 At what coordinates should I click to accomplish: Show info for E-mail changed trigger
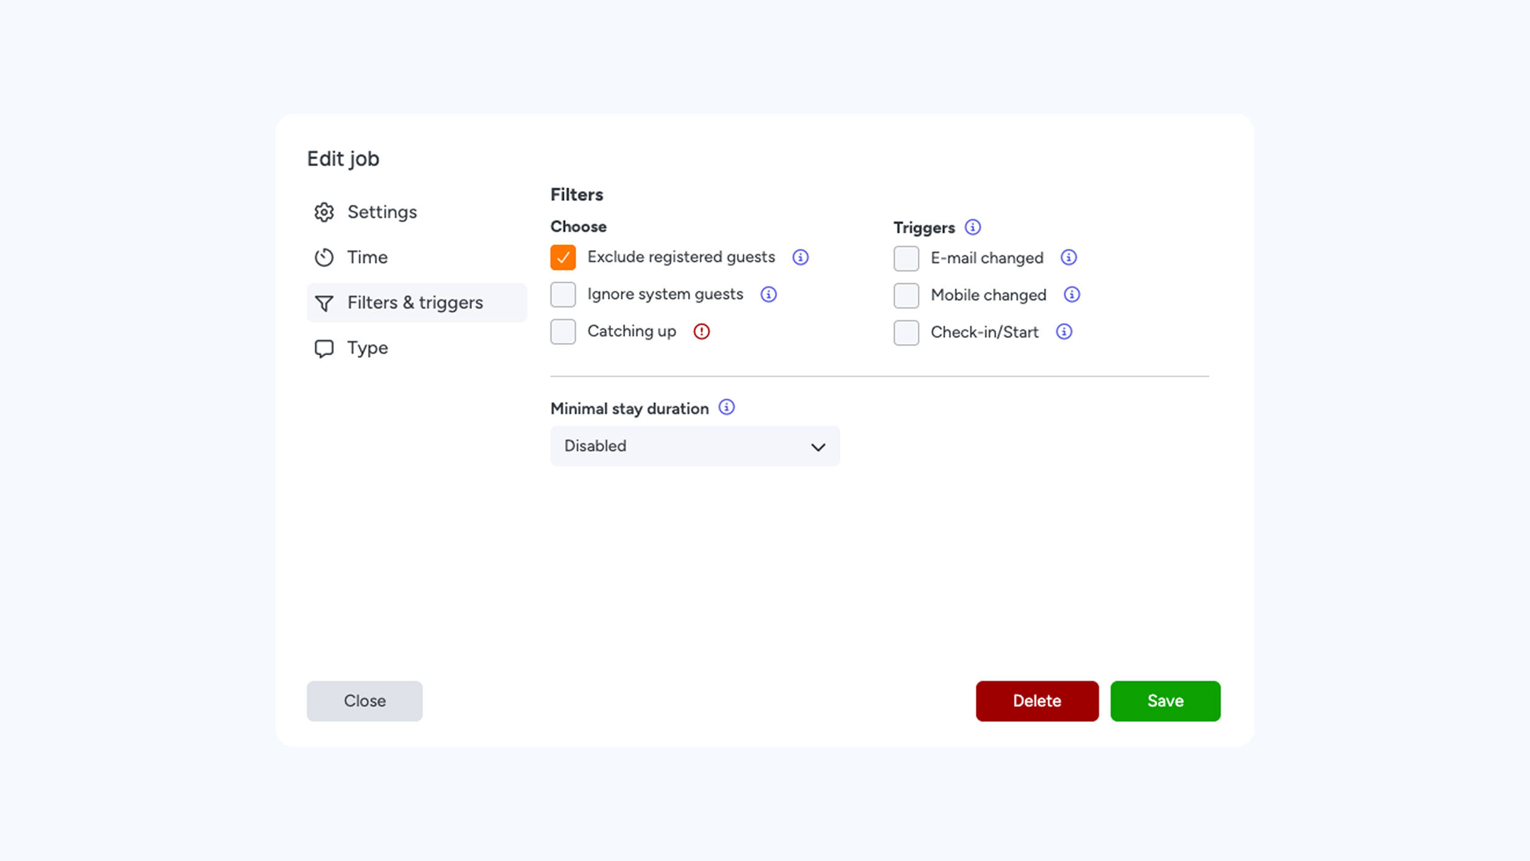point(1068,257)
